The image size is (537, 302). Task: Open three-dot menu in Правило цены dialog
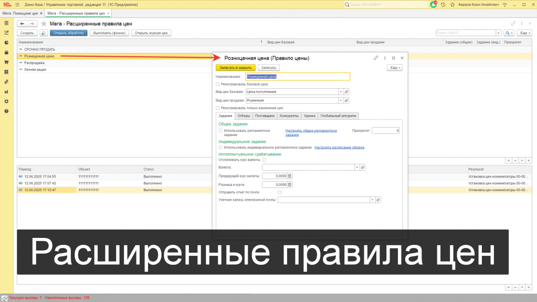point(385,58)
